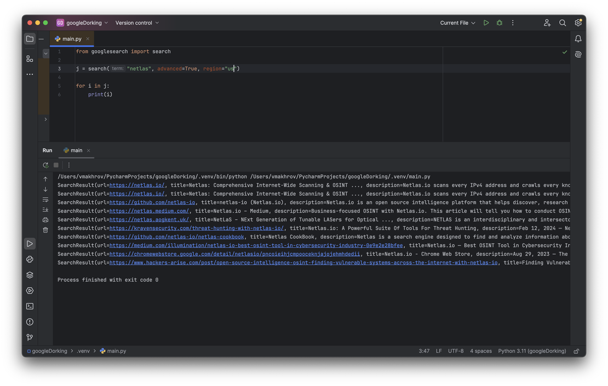
Task: Show the Problems tool window
Action: tap(30, 322)
